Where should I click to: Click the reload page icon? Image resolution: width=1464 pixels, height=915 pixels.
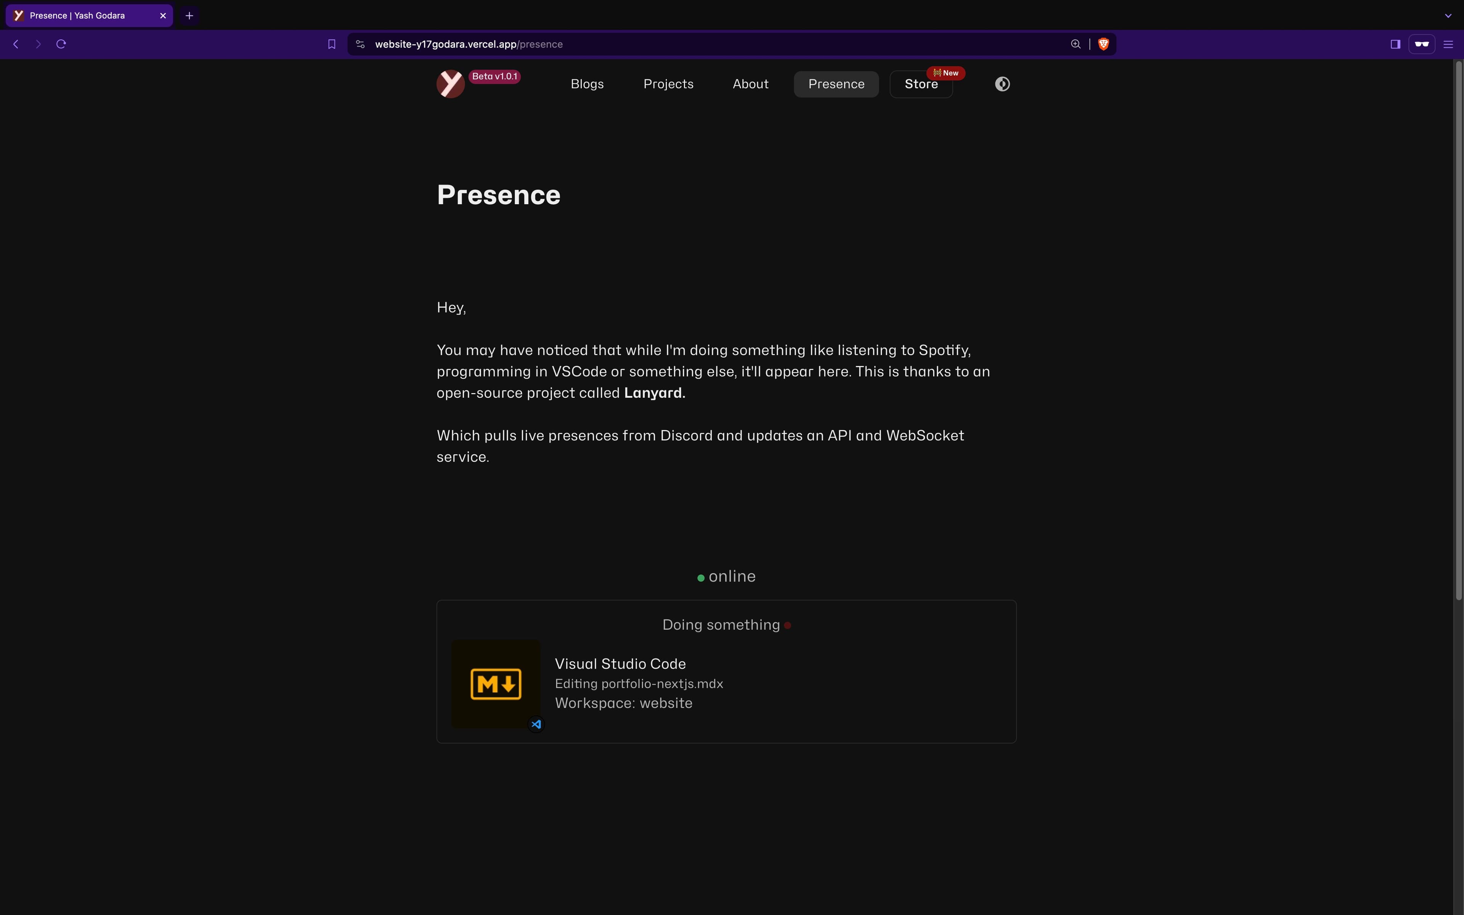point(60,43)
